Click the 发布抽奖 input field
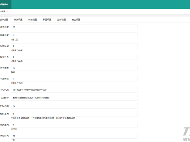The image size is (190, 142). tap(74, 46)
